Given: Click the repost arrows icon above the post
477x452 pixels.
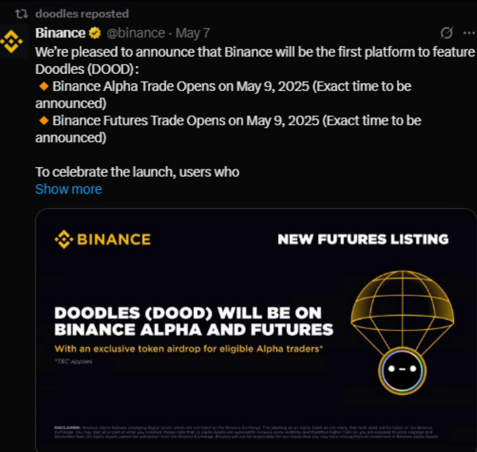Looking at the screenshot, I should (22, 13).
